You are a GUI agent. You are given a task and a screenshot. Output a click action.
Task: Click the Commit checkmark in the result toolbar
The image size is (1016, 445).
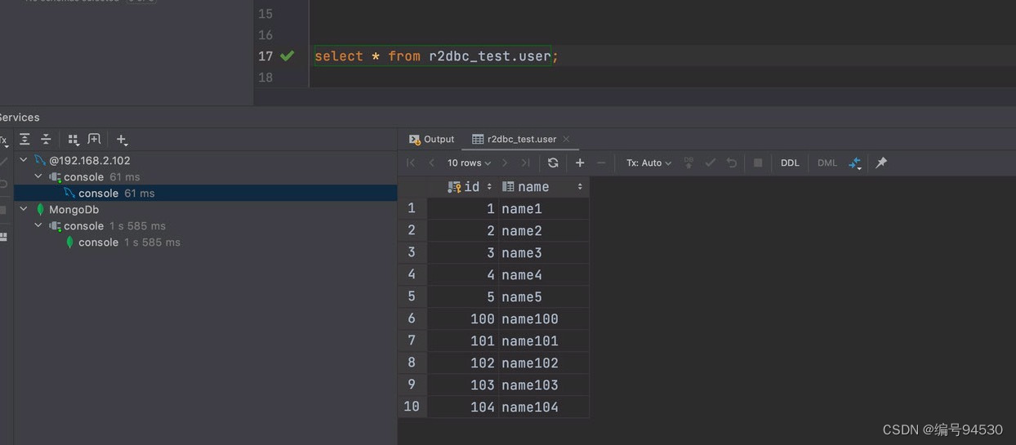pos(711,162)
